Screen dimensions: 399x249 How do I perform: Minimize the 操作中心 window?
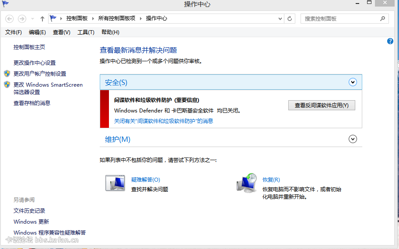click(x=357, y=4)
